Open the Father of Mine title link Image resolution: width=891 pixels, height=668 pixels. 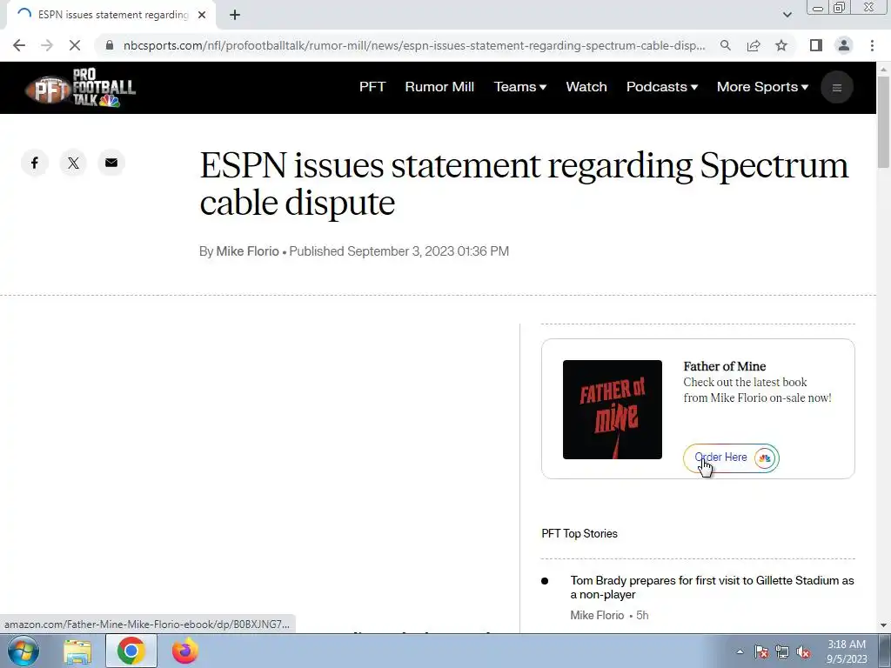click(725, 366)
